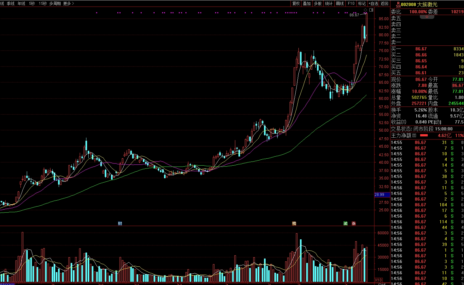Image resolution: width=464 pixels, height=285 pixels.
Task: Toggle the side panel layout icon
Action: (371, 10)
